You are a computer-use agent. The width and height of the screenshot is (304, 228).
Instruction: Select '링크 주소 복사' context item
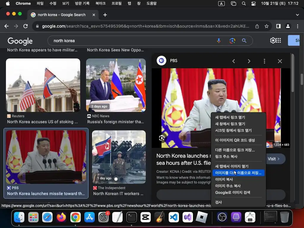coord(238,156)
